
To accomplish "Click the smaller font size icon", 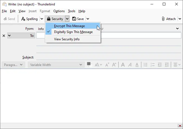I will click(x=107, y=65).
